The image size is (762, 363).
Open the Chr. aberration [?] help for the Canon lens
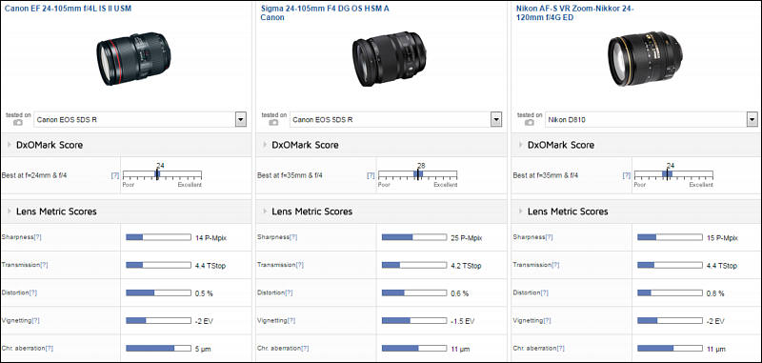click(x=50, y=349)
